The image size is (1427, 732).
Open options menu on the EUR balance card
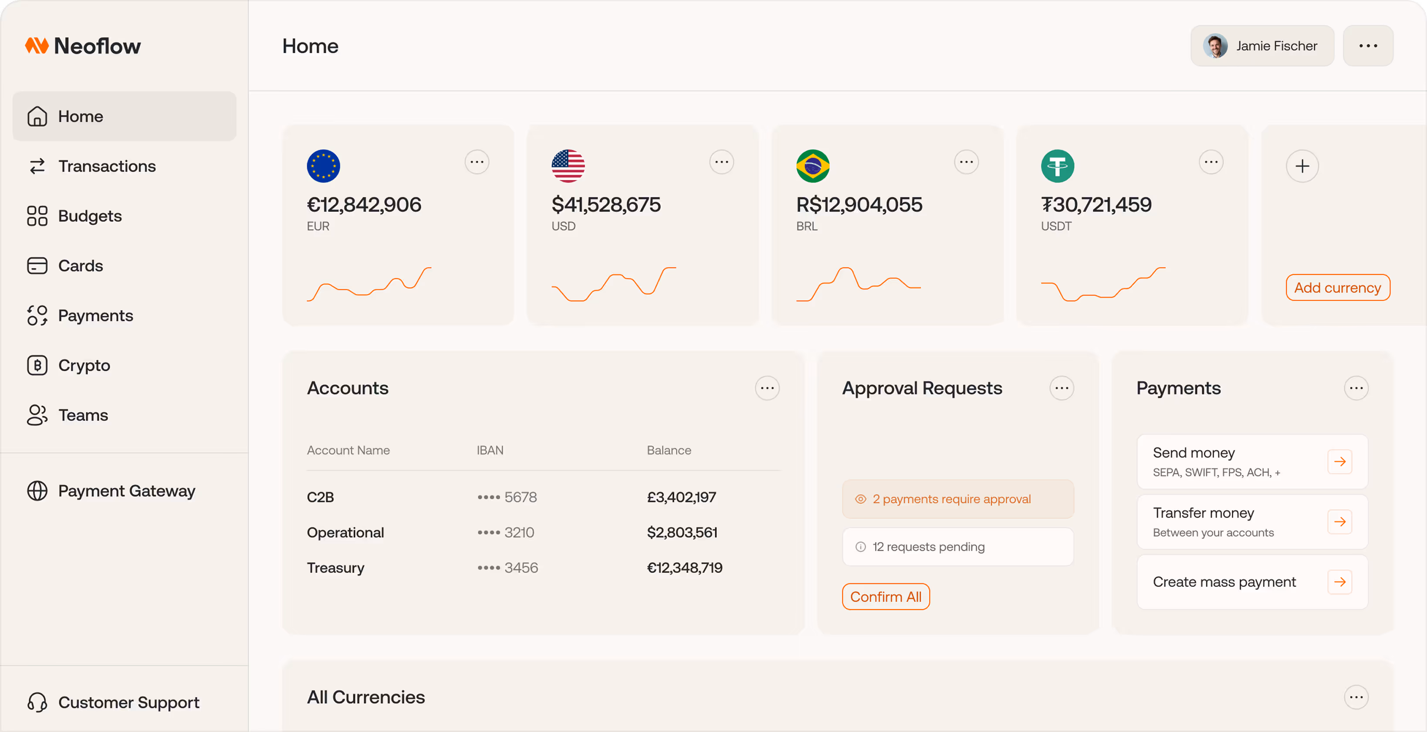477,161
